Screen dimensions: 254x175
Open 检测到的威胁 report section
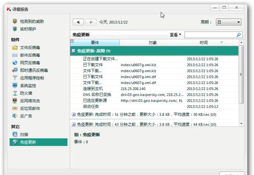(32, 21)
